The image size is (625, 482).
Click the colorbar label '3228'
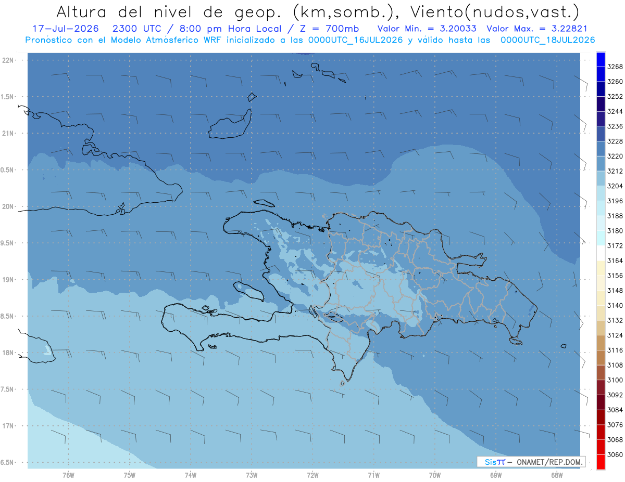click(x=615, y=141)
